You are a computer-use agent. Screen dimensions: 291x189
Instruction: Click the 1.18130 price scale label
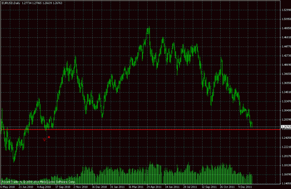click(286, 165)
